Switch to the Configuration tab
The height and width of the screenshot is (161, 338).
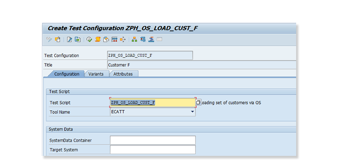[67, 74]
